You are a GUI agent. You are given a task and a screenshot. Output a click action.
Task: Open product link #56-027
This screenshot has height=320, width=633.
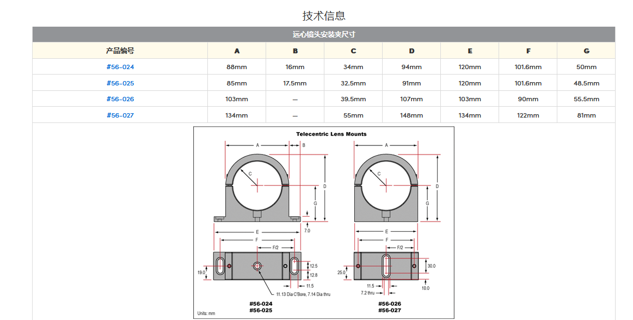pos(120,115)
